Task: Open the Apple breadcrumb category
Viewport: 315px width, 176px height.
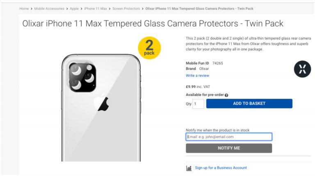Action: pos(74,9)
